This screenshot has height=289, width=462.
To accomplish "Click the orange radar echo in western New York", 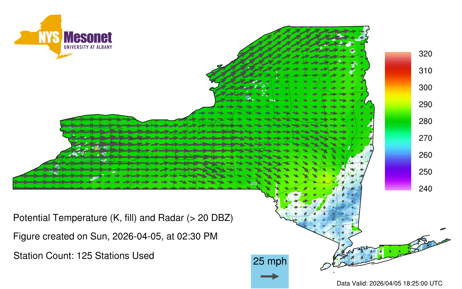I will coord(96,149).
